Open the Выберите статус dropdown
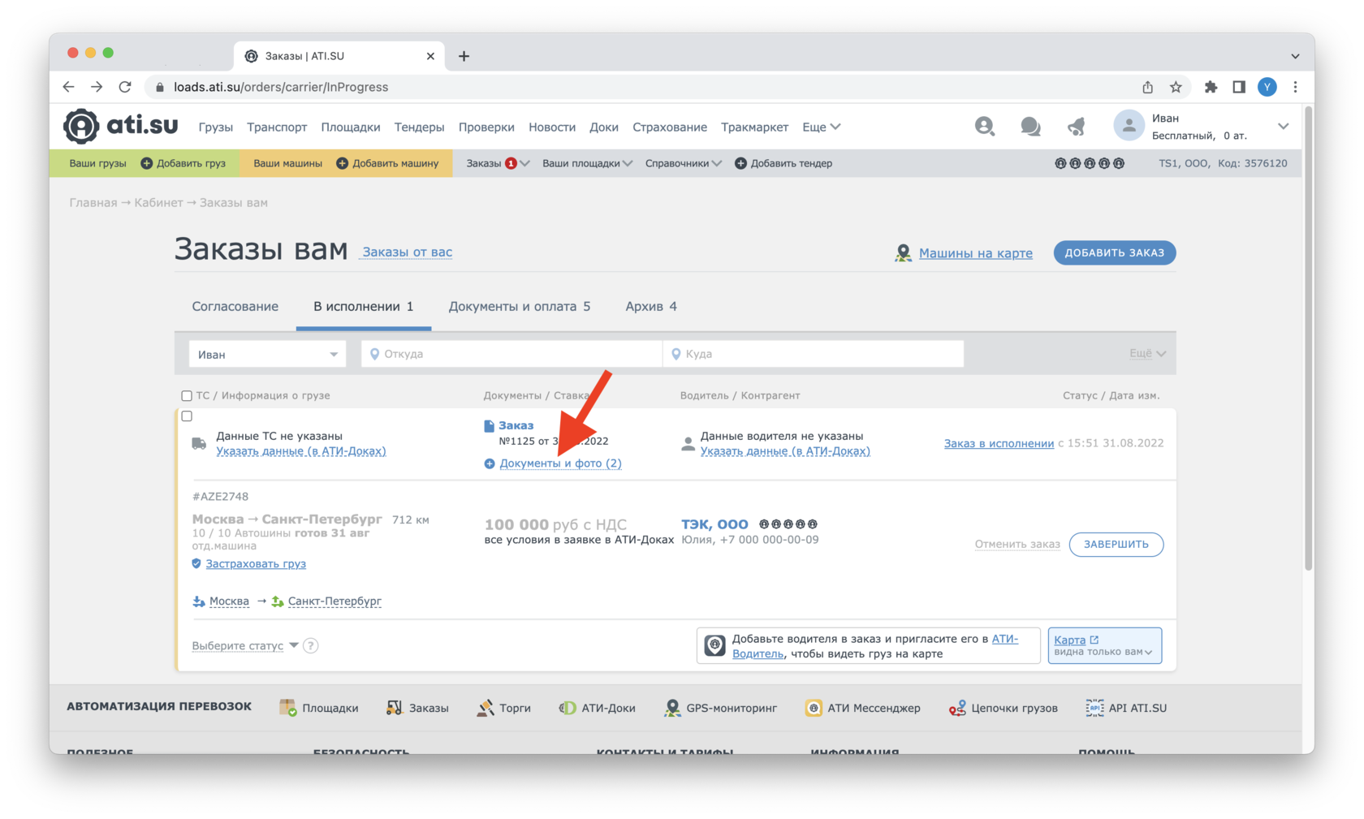Image resolution: width=1364 pixels, height=819 pixels. point(245,646)
